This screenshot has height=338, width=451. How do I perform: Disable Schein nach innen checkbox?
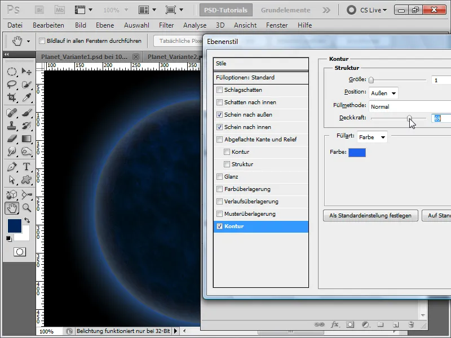[219, 127]
